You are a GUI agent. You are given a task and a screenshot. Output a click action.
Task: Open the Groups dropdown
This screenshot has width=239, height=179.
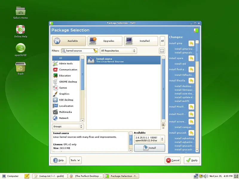point(68,126)
